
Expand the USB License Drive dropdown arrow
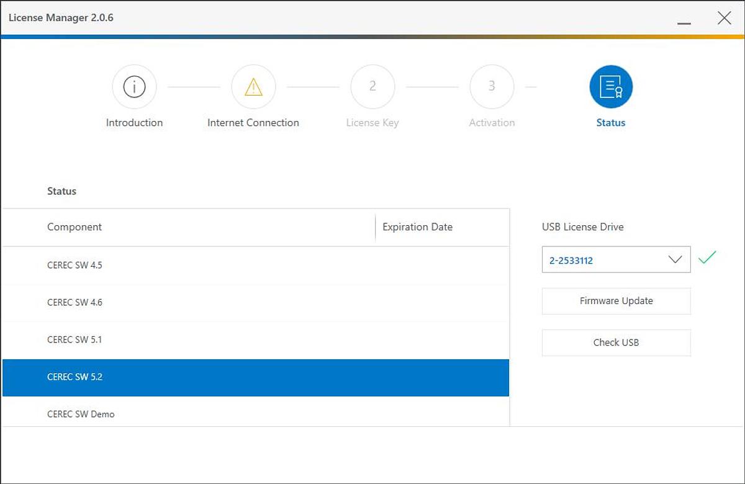[675, 260]
